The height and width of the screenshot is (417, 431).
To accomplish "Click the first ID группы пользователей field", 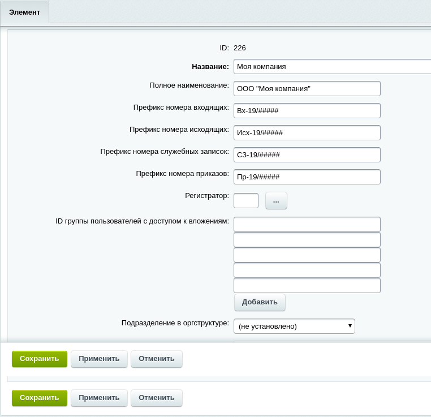I will coord(307,225).
